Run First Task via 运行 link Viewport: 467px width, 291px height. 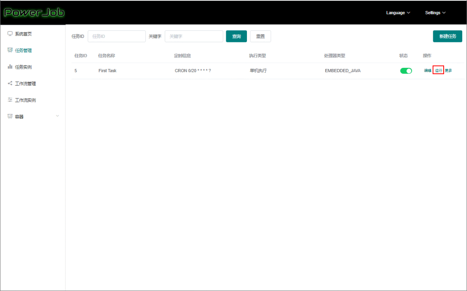pos(438,70)
